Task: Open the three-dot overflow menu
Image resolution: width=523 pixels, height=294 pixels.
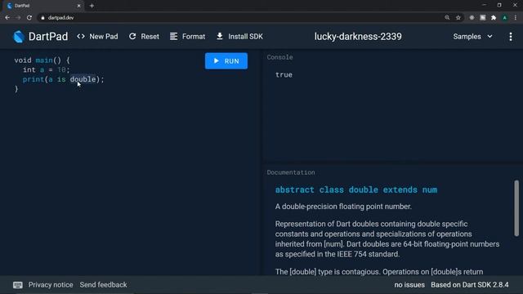Action: click(x=511, y=37)
